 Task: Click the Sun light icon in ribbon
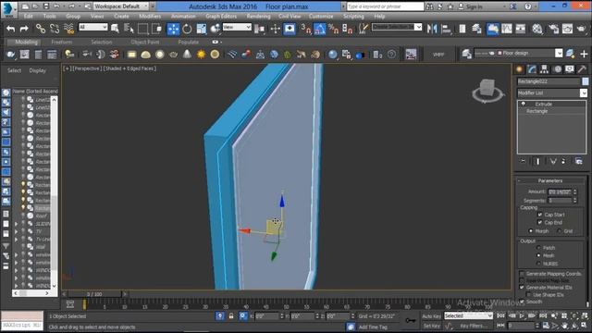coord(202,55)
